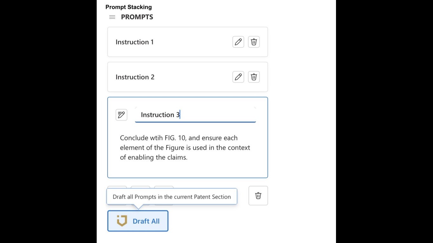Click the 'Draft all Prompts' tooltip
Image resolution: width=433 pixels, height=243 pixels.
point(171,197)
